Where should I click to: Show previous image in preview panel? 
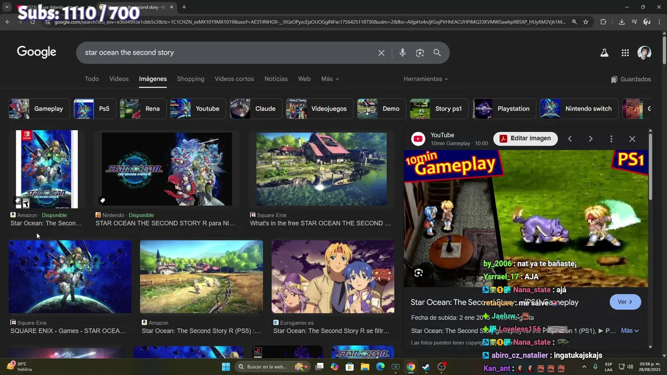pyautogui.click(x=570, y=139)
